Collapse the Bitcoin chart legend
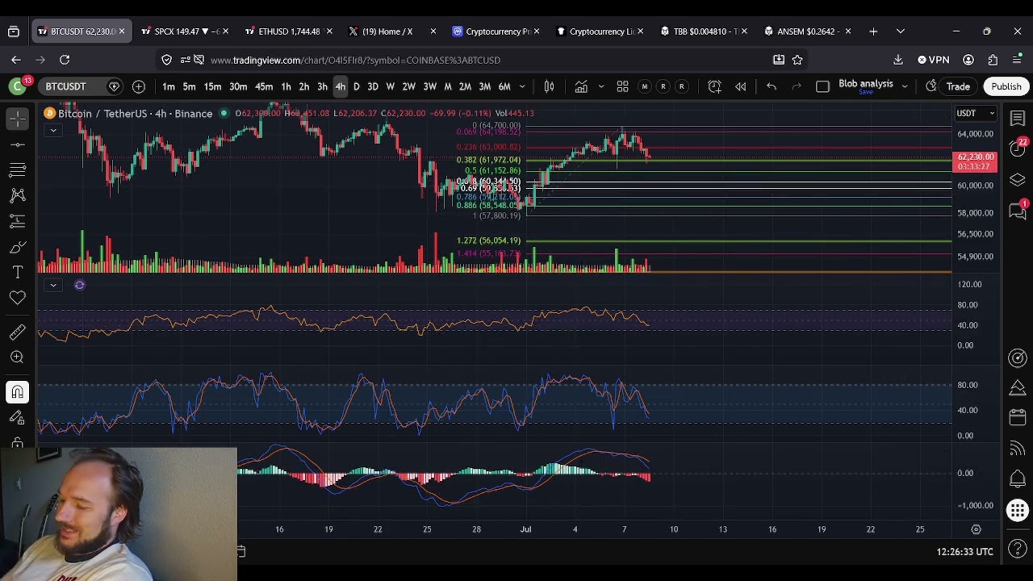 52,130
